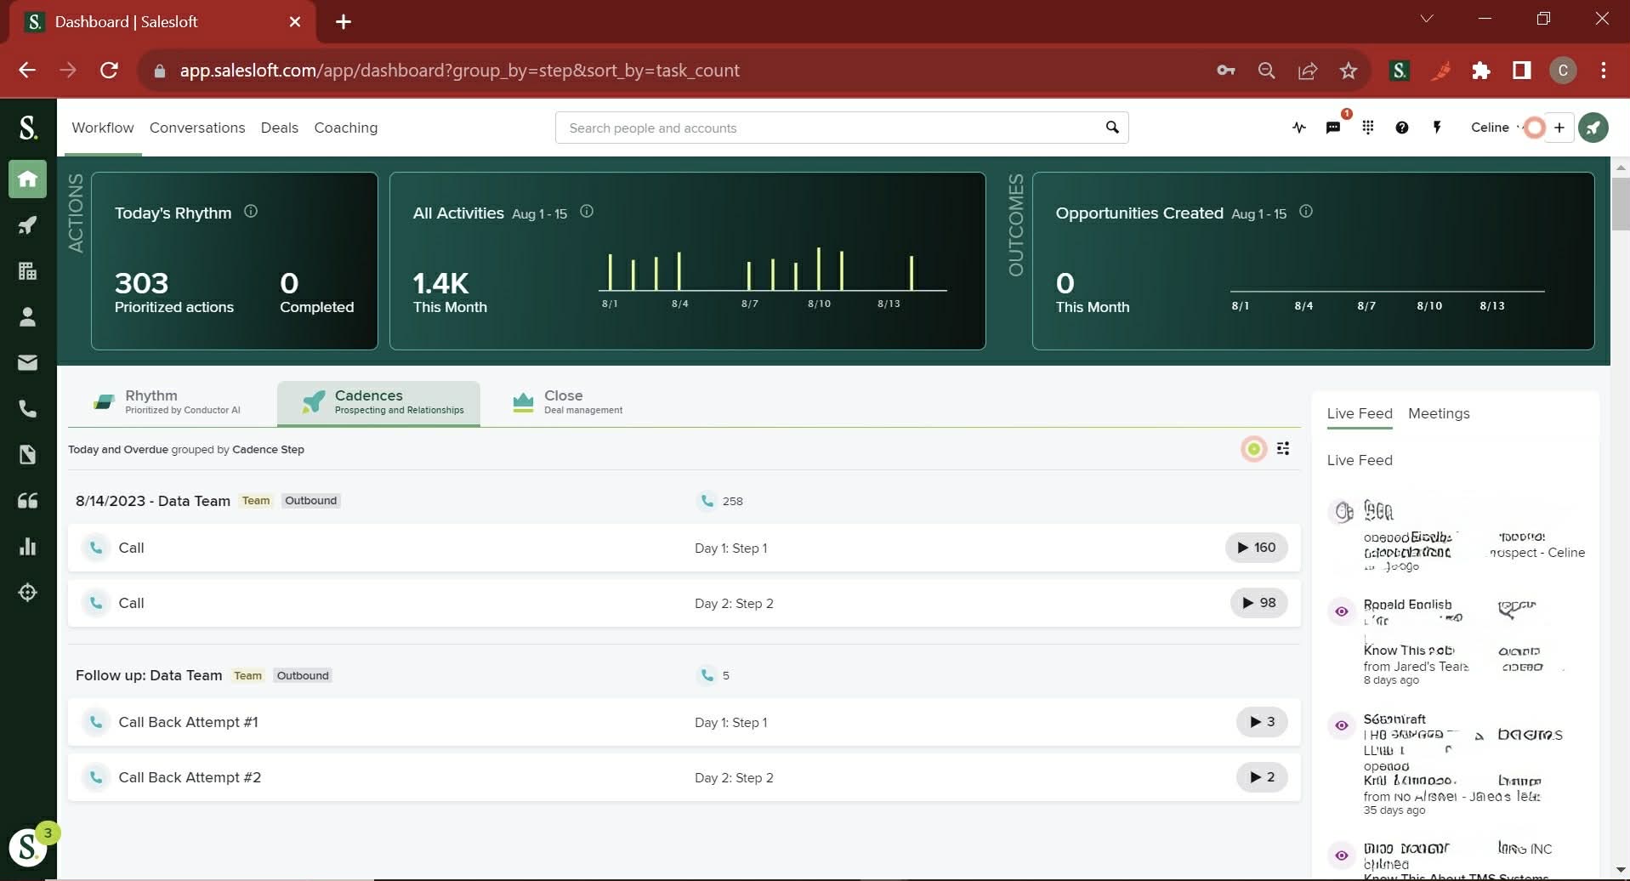Open Chrome extensions puzzle icon
The image size is (1630, 881).
point(1481,71)
